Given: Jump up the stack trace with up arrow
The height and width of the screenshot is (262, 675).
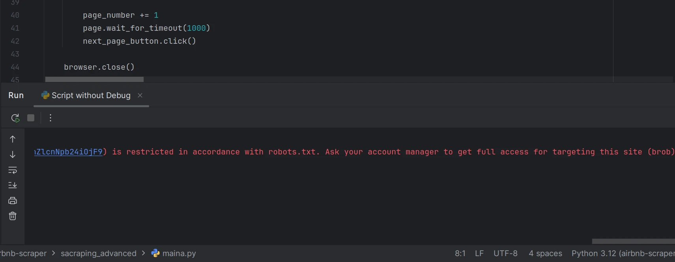Looking at the screenshot, I should (x=13, y=139).
